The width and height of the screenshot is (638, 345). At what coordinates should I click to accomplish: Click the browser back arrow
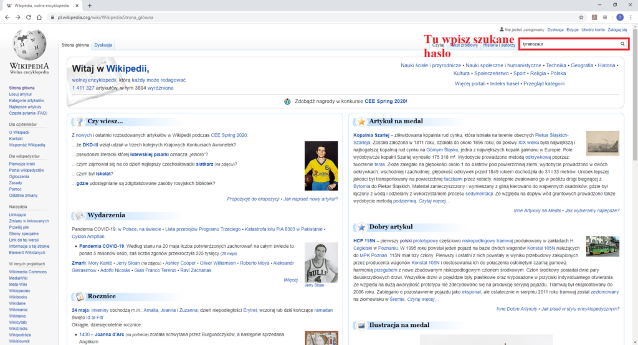tap(7, 17)
